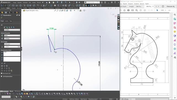Increase the dimension value with spinner arrow
The image size is (177, 100).
click(x=19, y=46)
